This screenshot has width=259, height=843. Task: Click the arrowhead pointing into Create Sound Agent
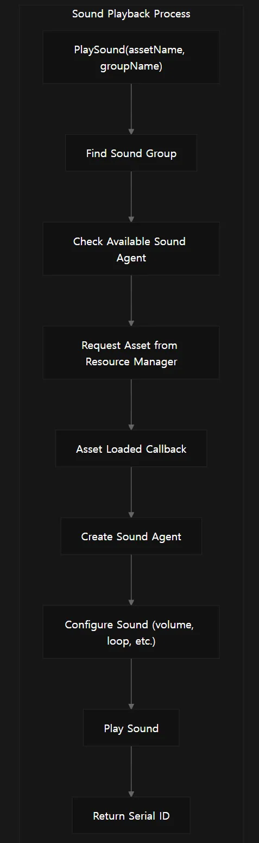point(131,515)
